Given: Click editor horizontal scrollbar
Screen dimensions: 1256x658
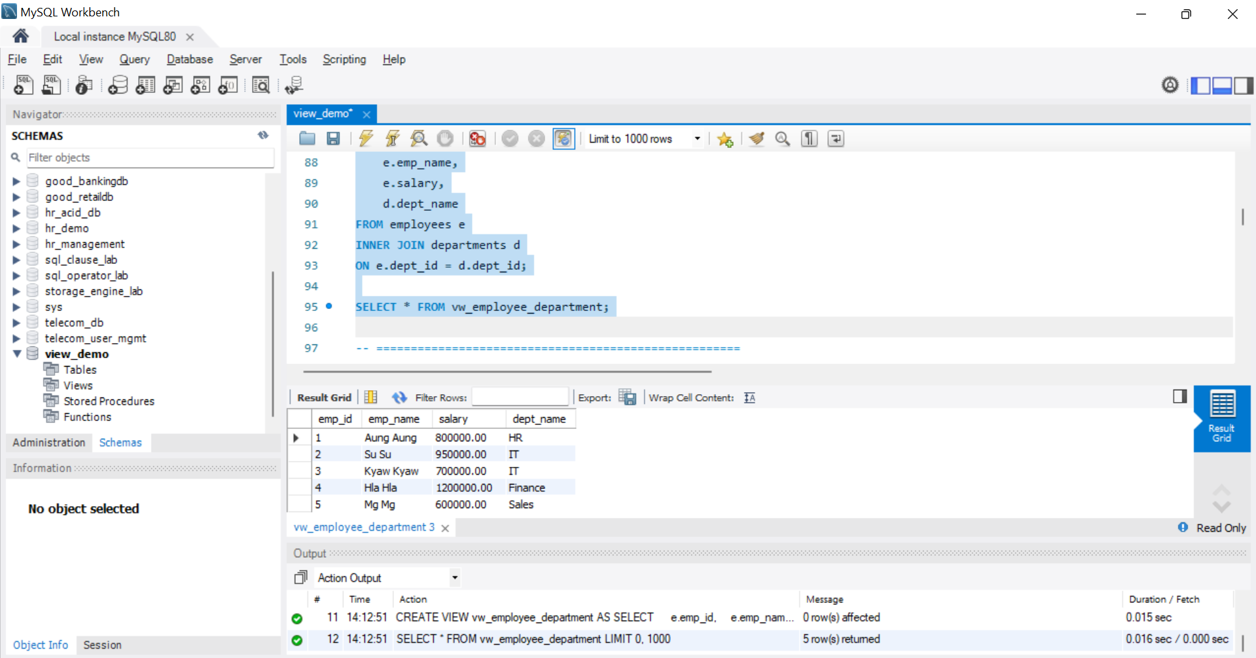Looking at the screenshot, I should pos(509,371).
